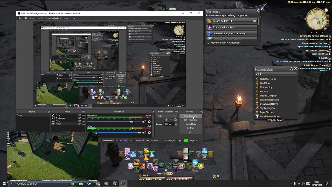This screenshot has width=332, height=187.
Task: Mute the Desktop Audio speaker icon
Action: (x=144, y=122)
